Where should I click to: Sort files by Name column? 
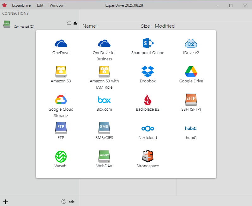pos(90,26)
